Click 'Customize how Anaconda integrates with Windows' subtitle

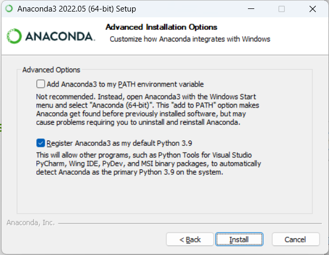click(190, 39)
